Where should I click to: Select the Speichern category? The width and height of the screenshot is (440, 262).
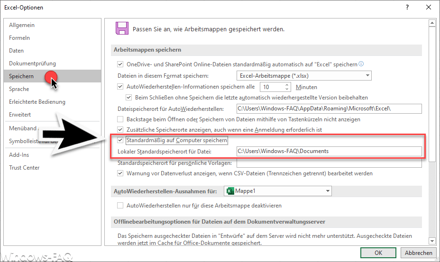click(x=53, y=76)
